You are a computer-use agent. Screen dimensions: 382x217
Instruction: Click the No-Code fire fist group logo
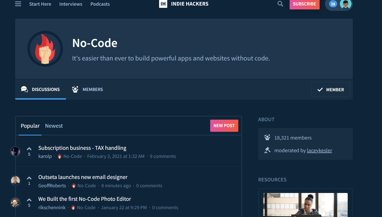tap(45, 49)
